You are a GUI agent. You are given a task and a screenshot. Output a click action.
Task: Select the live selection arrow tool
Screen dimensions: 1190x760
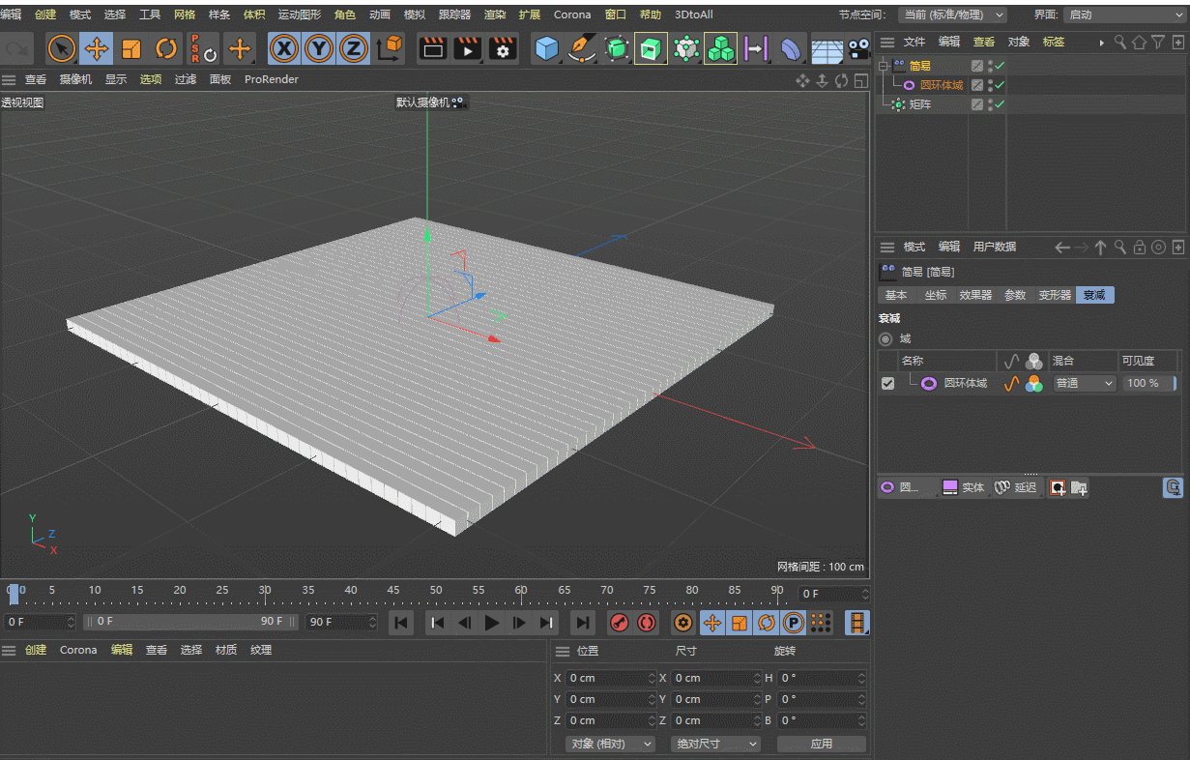coord(61,48)
